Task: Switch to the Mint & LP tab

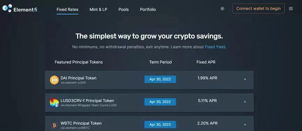Action: click(98, 9)
